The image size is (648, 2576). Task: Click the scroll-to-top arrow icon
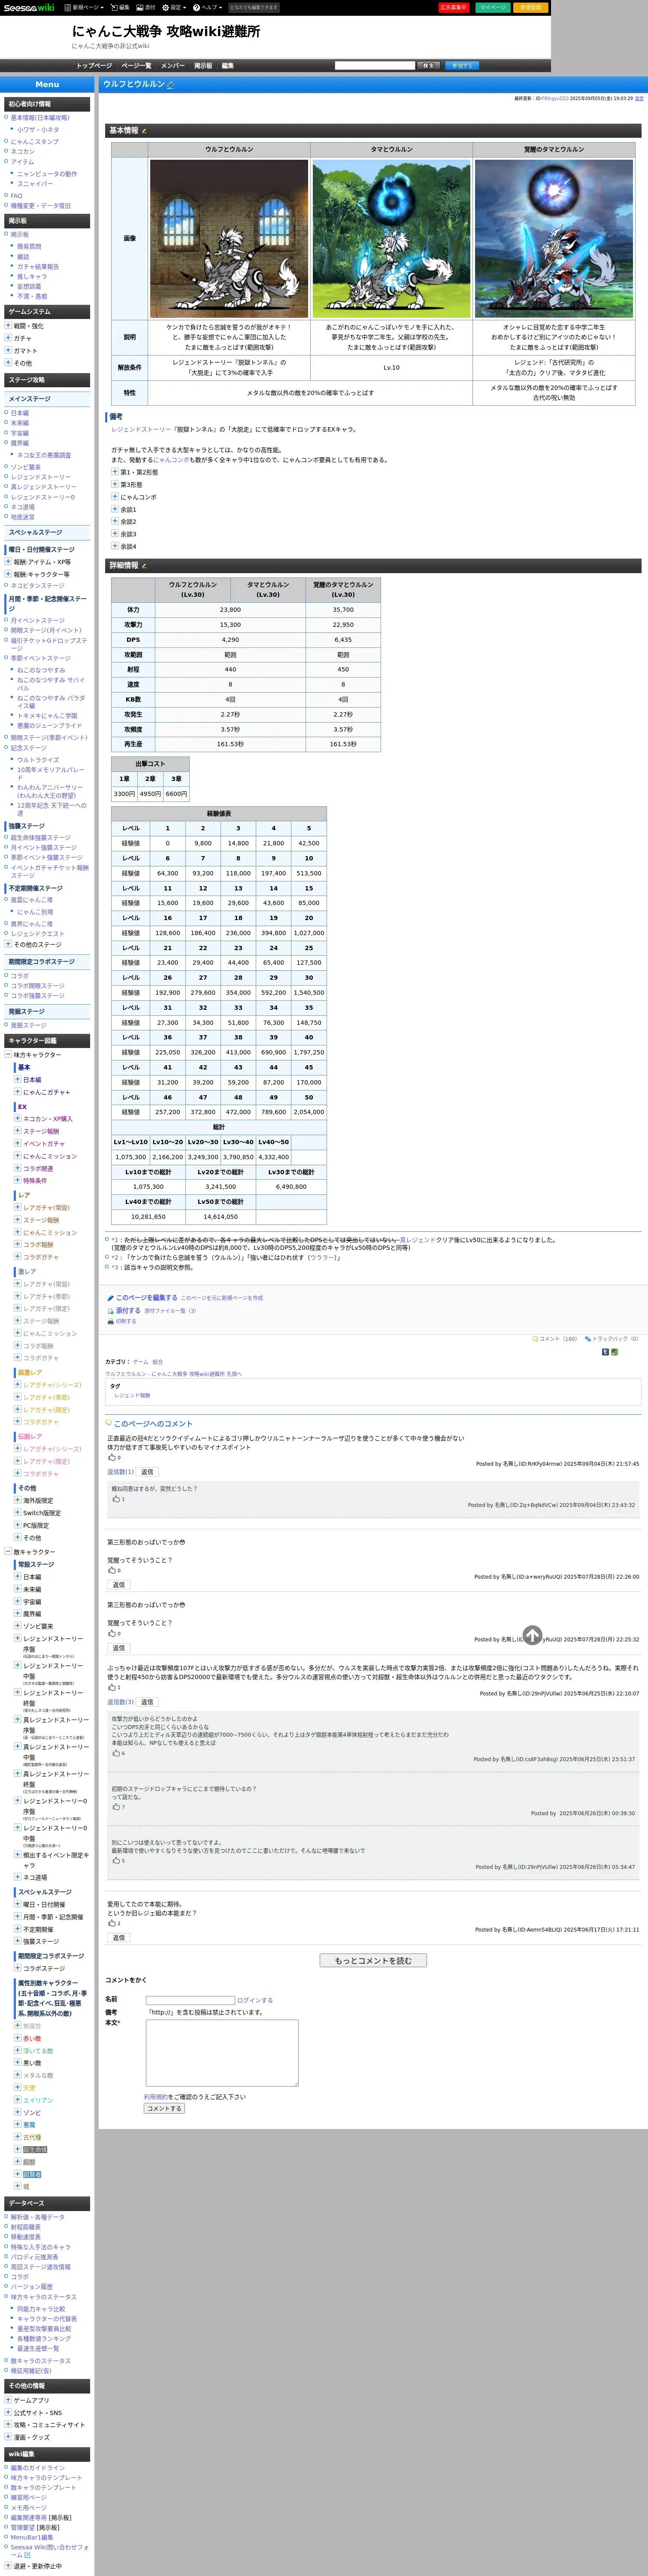point(533,1635)
